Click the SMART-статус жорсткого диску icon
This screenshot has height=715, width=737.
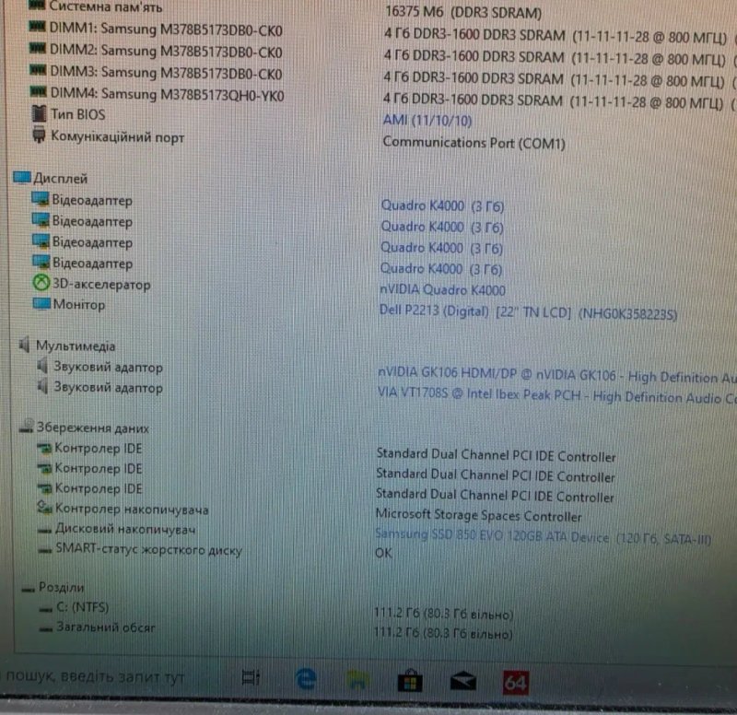point(45,550)
